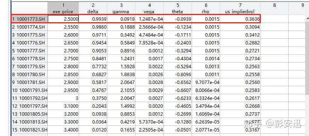Screen dimensions: 309x136
Task: Click implied vol value 0.3094
Action: (x=240, y=27)
